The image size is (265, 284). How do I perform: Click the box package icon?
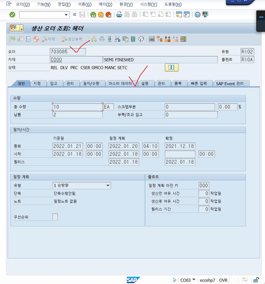(x=141, y=39)
